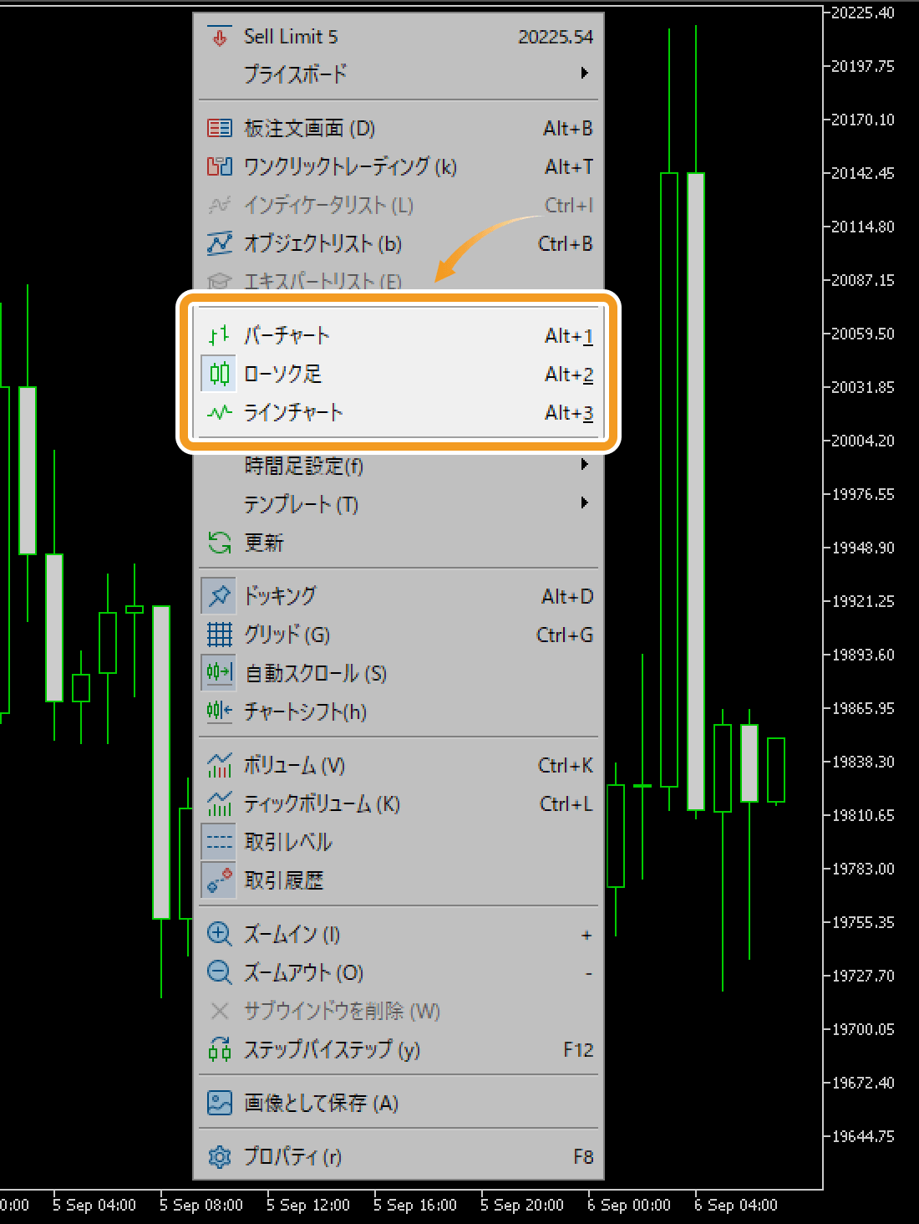Screen dimensions: 919x1224
Task: Choose Sell Limit 5 menu entry
Action: coord(399,37)
